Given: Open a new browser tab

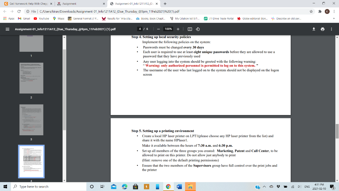Looking at the screenshot, I should (165, 4).
